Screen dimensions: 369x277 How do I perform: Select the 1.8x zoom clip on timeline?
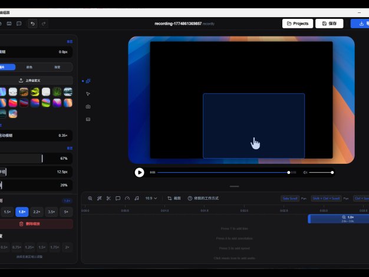pyautogui.click(x=338, y=219)
